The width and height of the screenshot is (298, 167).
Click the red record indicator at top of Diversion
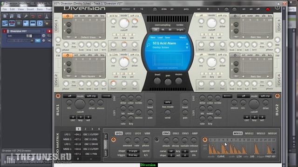click(x=268, y=9)
